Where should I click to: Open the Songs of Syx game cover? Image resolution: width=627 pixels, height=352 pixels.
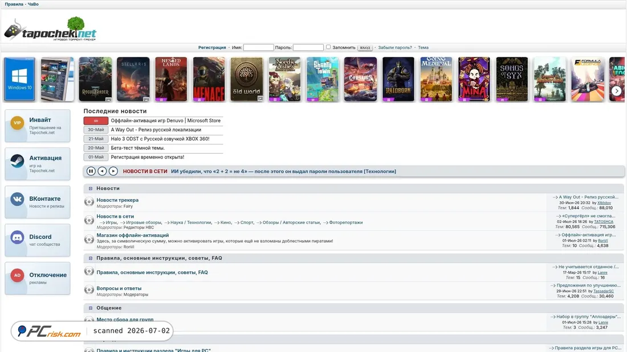point(512,79)
